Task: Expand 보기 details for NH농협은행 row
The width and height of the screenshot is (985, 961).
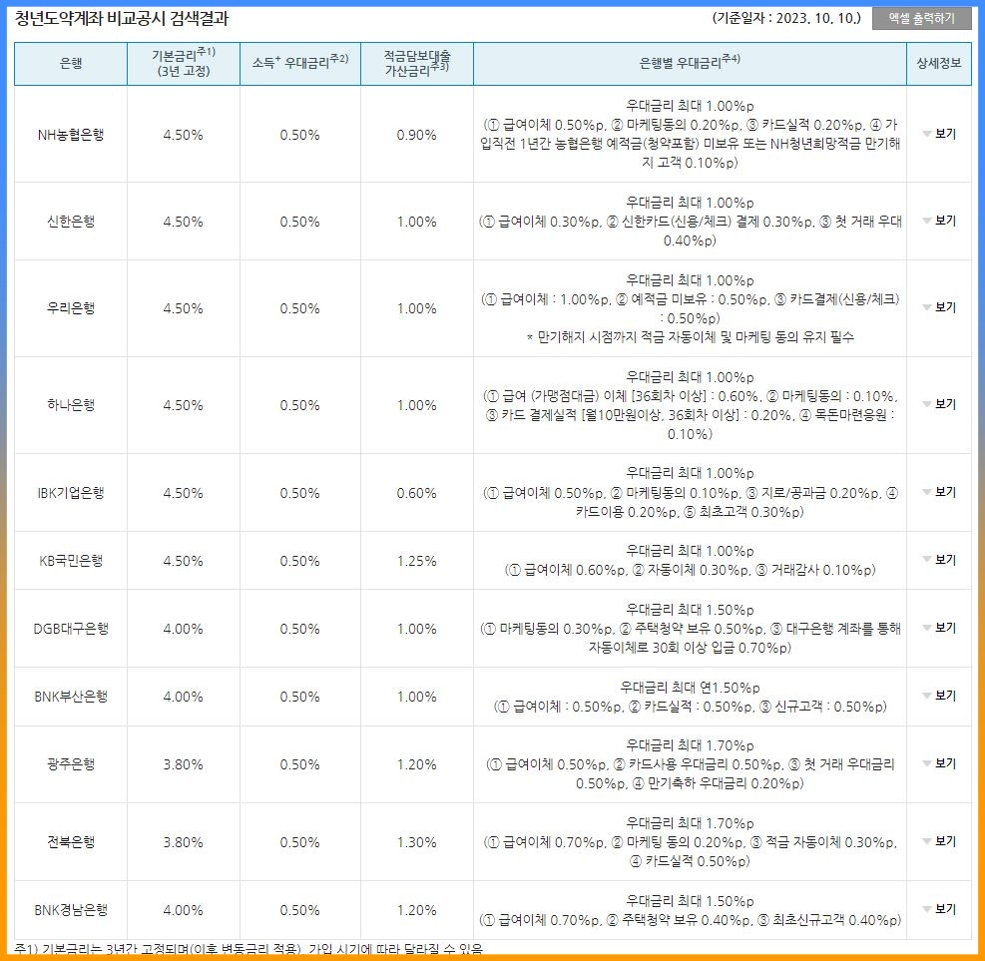Action: 940,134
